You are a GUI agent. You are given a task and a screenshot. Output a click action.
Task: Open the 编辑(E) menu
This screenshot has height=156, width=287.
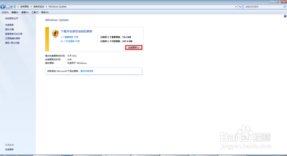click(15, 12)
